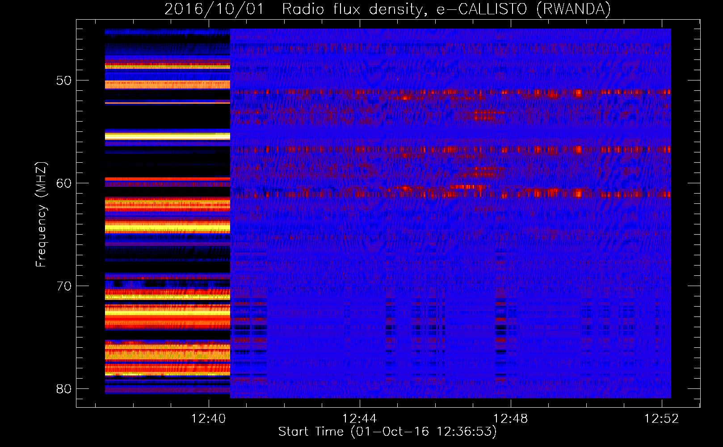Click the 80 frequency tick label
The height and width of the screenshot is (447, 723).
point(64,389)
